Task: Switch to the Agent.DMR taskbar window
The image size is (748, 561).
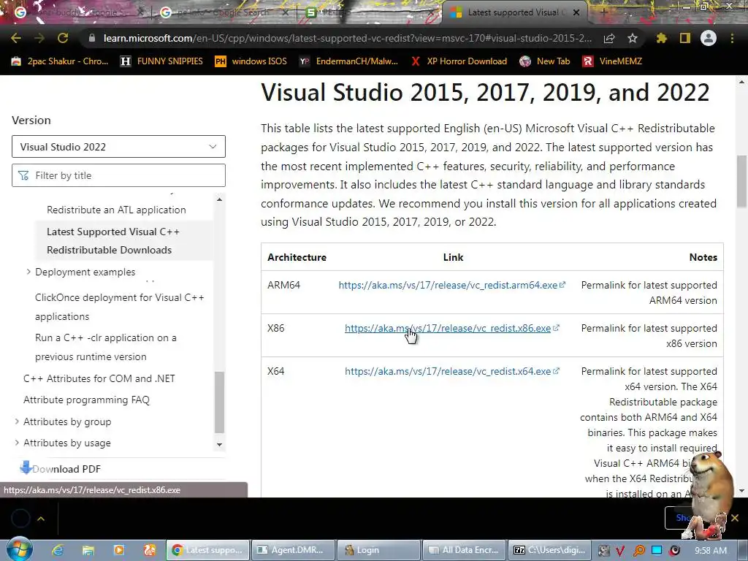Action: [292, 550]
